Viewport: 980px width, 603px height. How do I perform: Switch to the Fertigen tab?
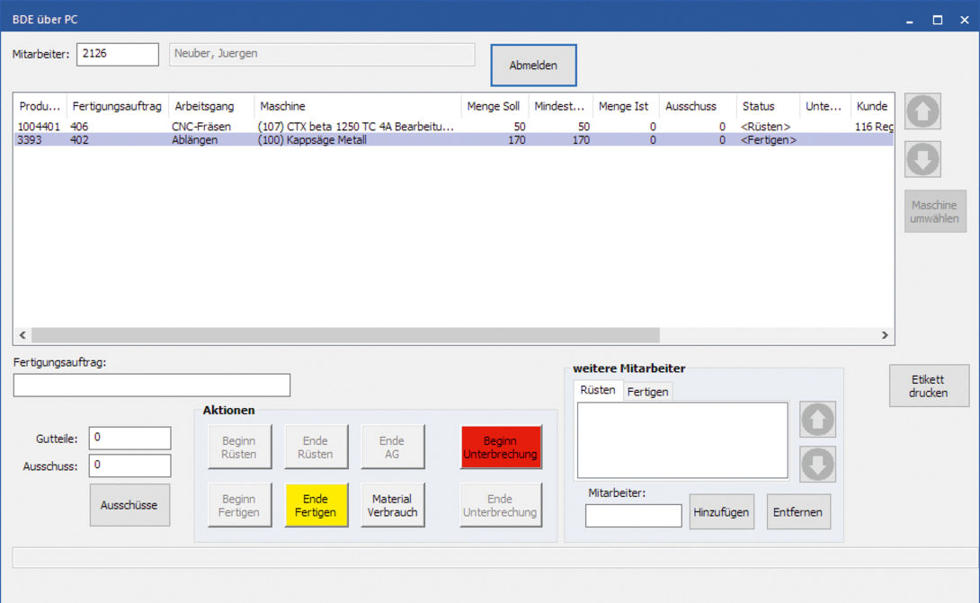click(x=647, y=392)
